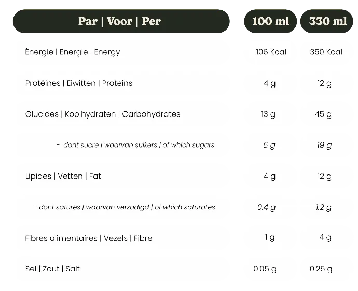This screenshot has height=291, width=358.
Task: Click the 45 g carbohydrates value
Action: (324, 114)
